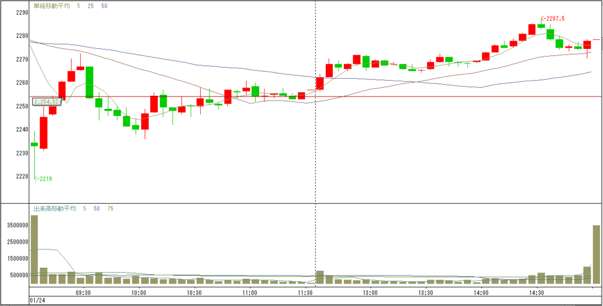Click the 2290 price axis value
This screenshot has height=306, width=603.
(22, 12)
